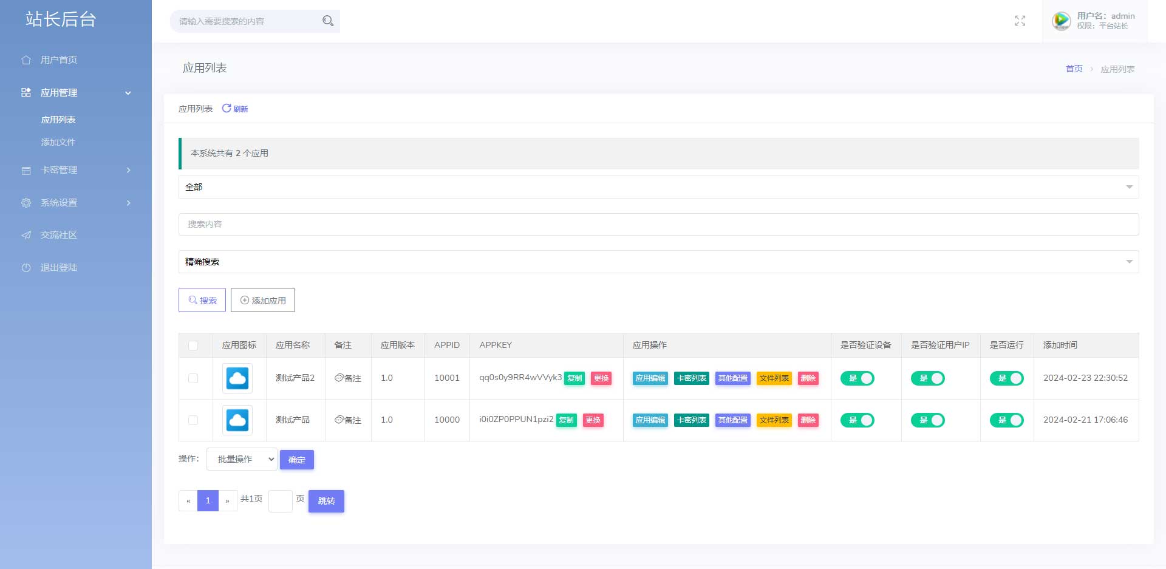The width and height of the screenshot is (1166, 569).
Task: Click 删除 for APPID 10000
Action: 808,420
